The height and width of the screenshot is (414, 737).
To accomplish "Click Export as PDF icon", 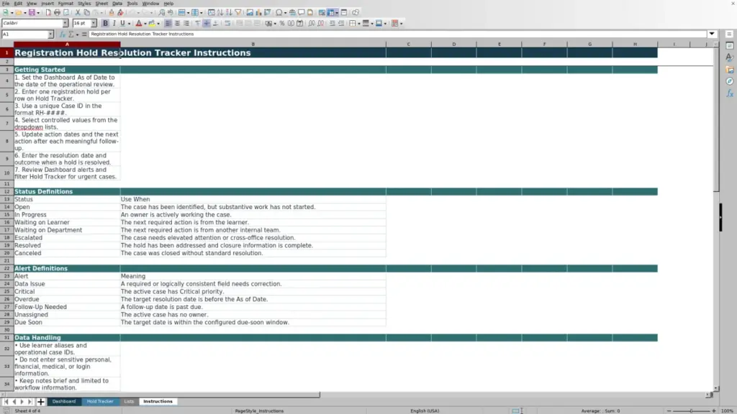I will pyautogui.click(x=48, y=13).
